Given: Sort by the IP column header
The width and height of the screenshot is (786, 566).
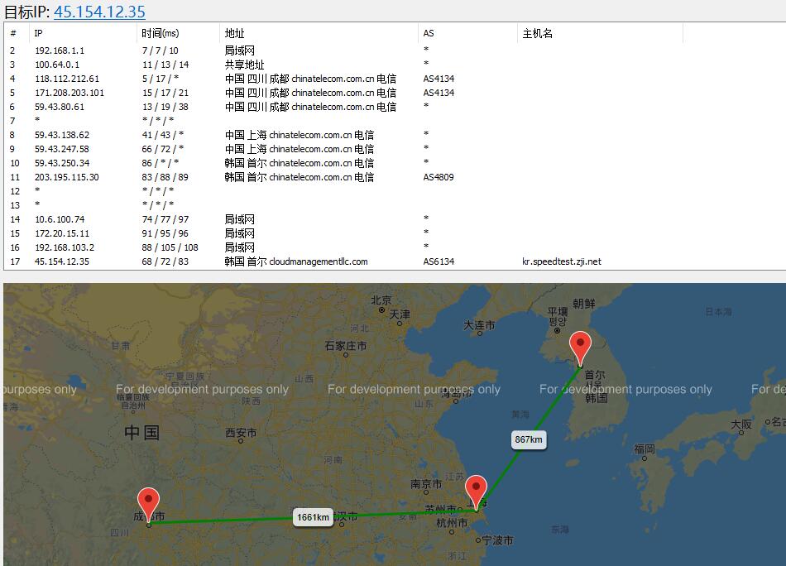Looking at the screenshot, I should point(39,34).
